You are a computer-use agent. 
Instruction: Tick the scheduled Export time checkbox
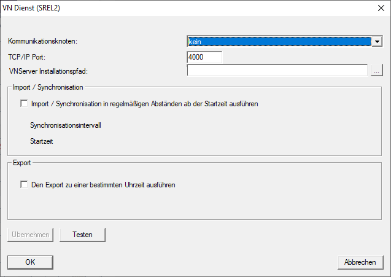pos(25,184)
